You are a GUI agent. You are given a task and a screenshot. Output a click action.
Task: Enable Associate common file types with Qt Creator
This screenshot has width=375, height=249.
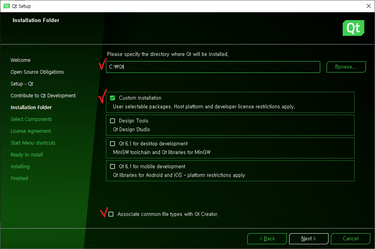(x=111, y=214)
